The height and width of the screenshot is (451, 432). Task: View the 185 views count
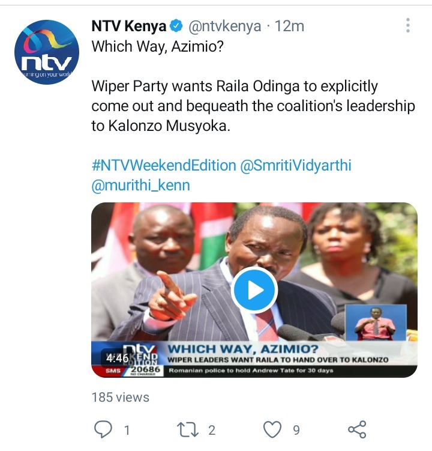pyautogui.click(x=121, y=398)
